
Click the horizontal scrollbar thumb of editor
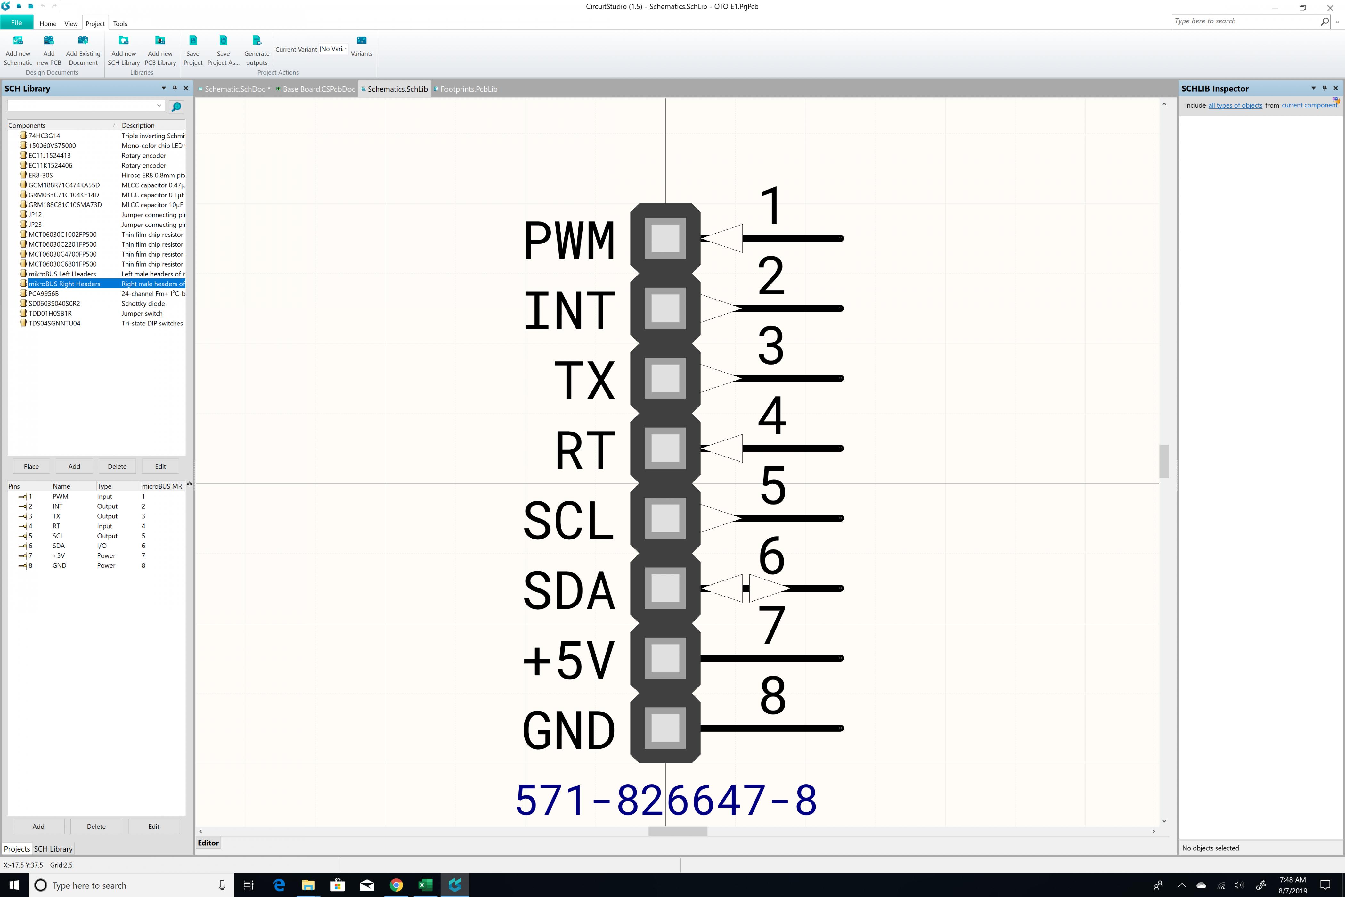pyautogui.click(x=678, y=831)
